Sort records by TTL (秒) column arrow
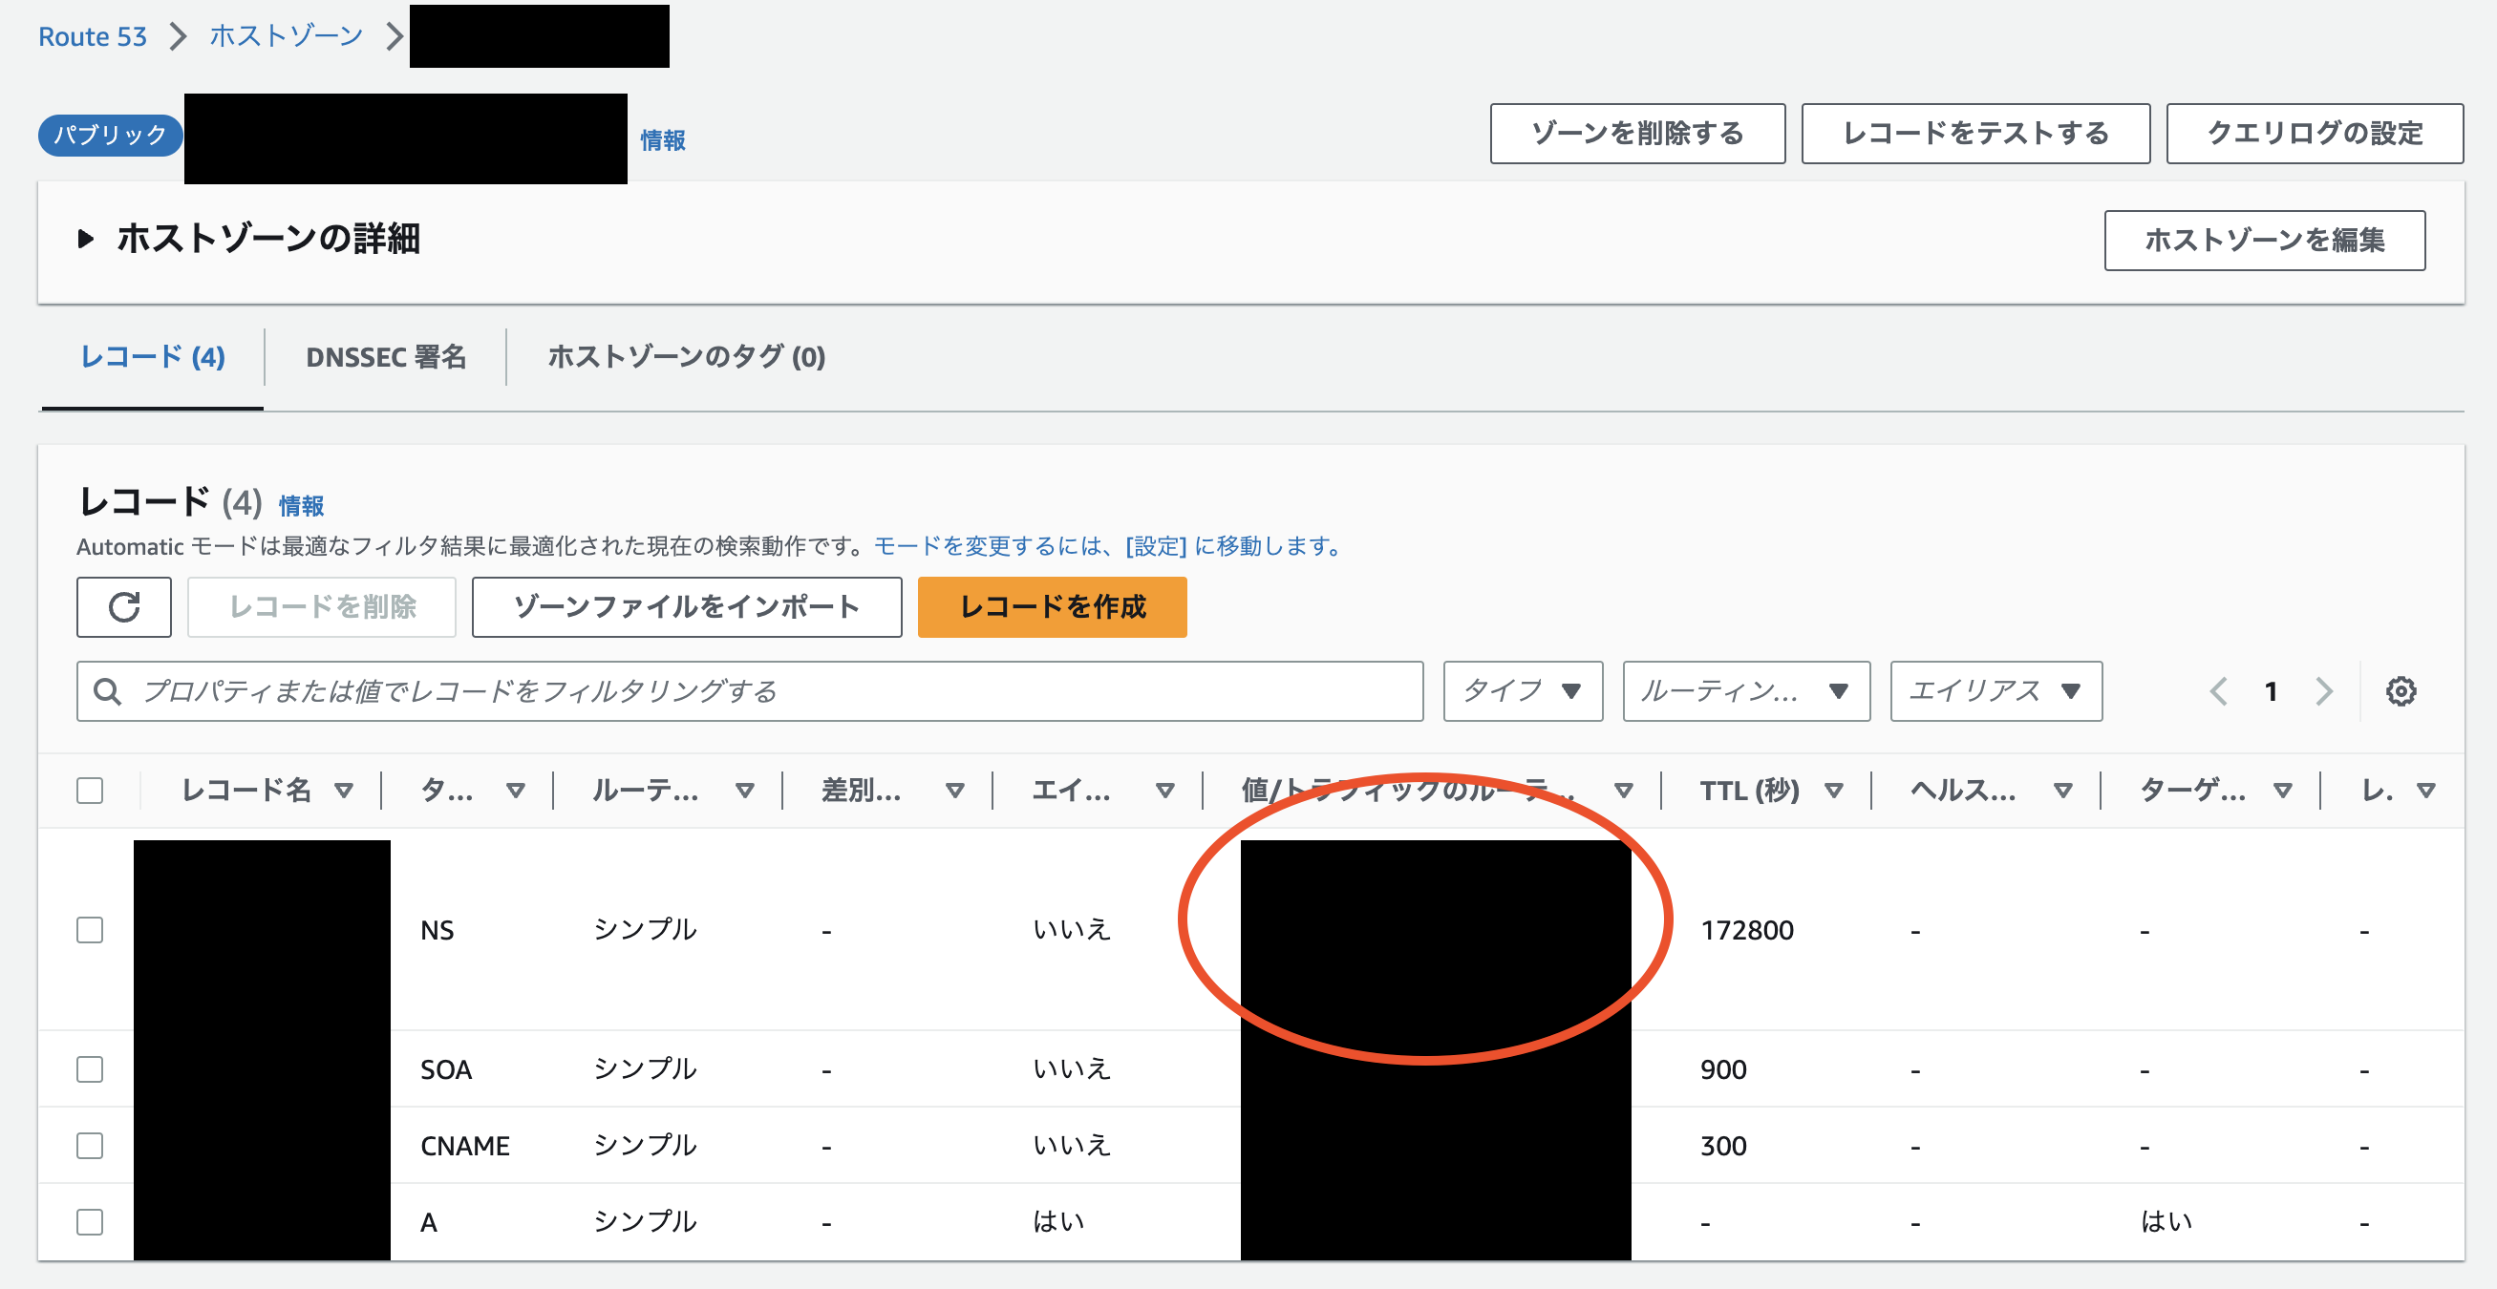 pyautogui.click(x=1835, y=791)
